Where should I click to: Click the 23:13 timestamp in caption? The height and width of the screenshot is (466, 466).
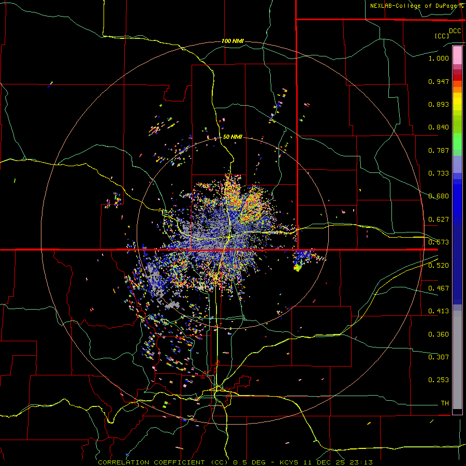tap(360, 462)
